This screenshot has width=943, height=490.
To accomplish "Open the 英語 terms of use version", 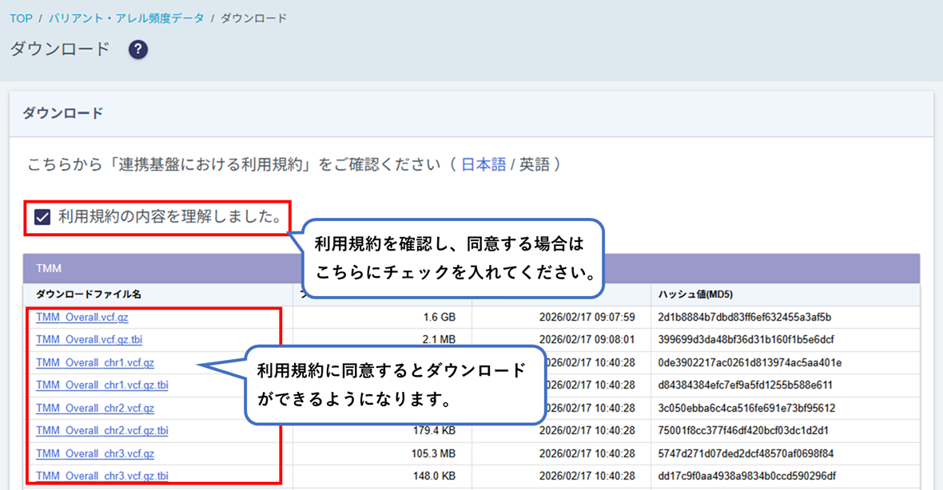I will click(535, 164).
